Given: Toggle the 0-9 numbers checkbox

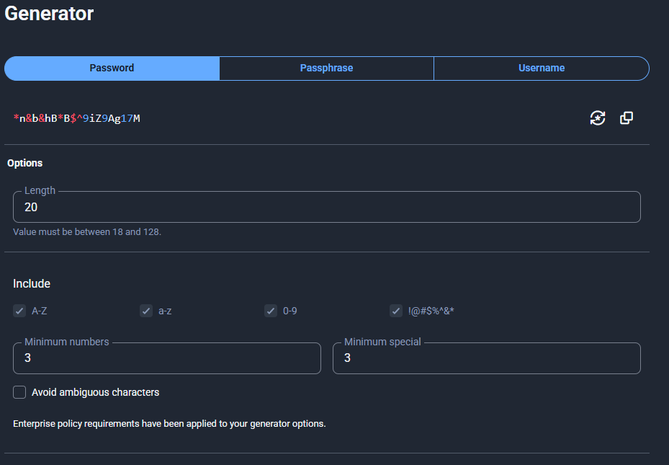Looking at the screenshot, I should (x=271, y=311).
